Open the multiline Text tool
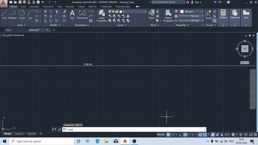The height and width of the screenshot is (145, 258). (72, 14)
